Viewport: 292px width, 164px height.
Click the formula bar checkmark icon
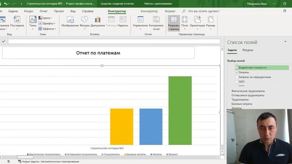click(4, 41)
